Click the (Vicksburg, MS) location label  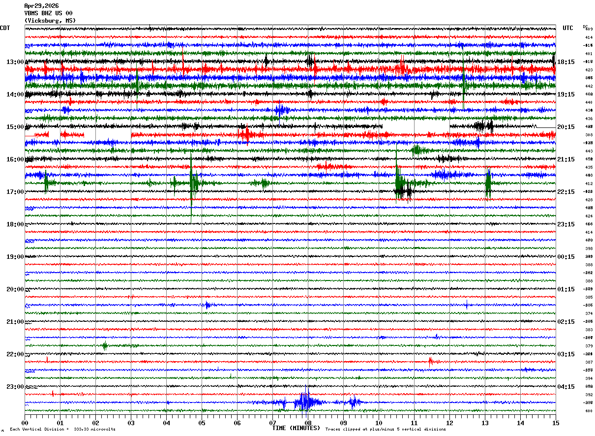coord(50,21)
